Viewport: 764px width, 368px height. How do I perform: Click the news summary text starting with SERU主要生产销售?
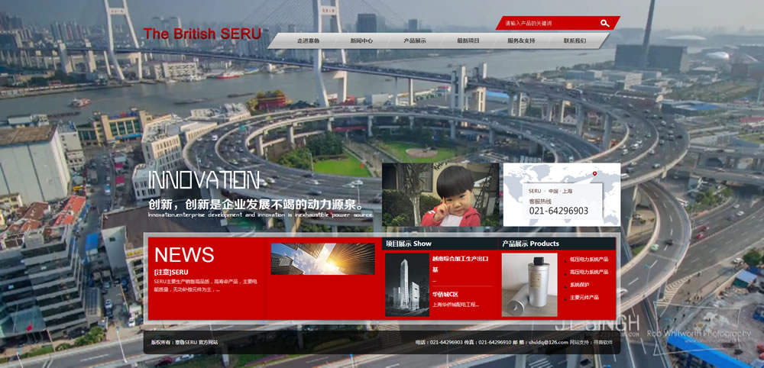[x=205, y=286]
